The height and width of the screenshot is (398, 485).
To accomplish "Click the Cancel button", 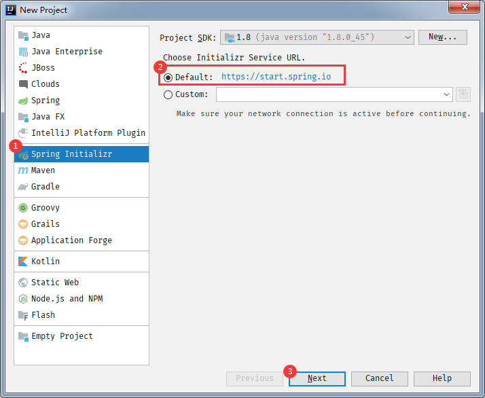I will pos(380,379).
